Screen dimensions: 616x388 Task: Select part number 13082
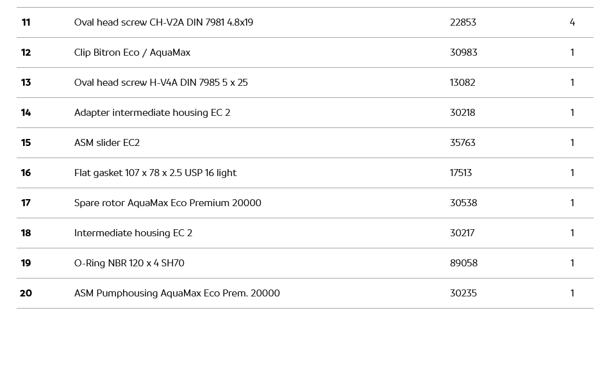[x=463, y=83]
